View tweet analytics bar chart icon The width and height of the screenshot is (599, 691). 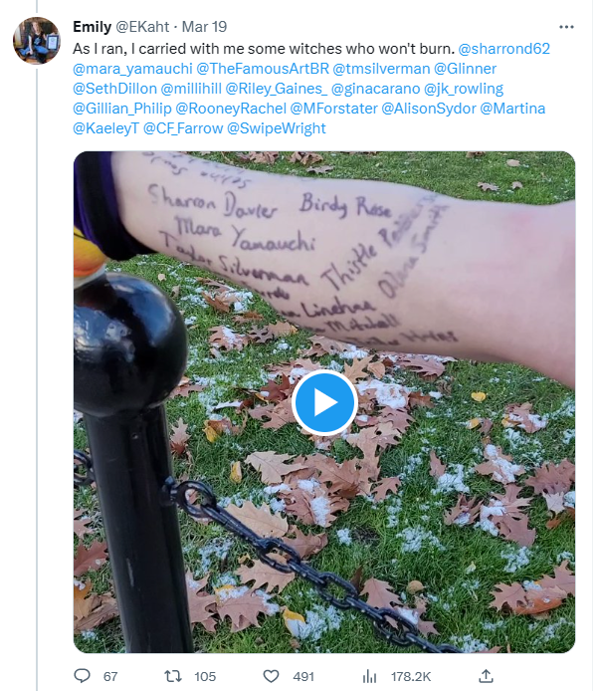pyautogui.click(x=369, y=676)
